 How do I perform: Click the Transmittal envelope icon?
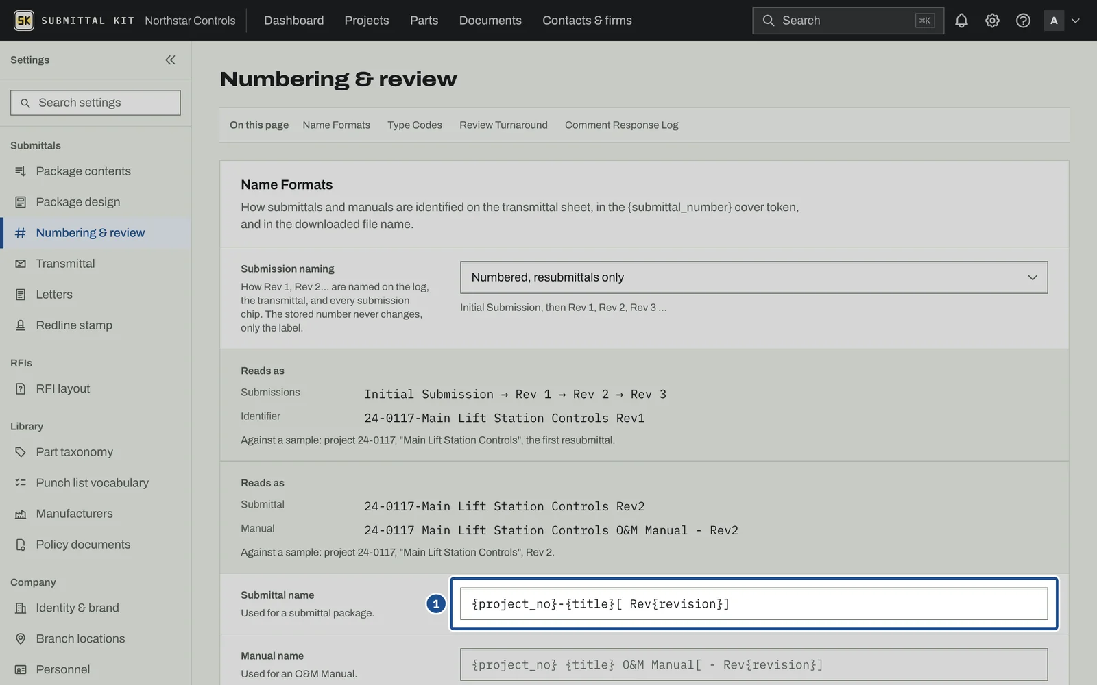tap(21, 264)
